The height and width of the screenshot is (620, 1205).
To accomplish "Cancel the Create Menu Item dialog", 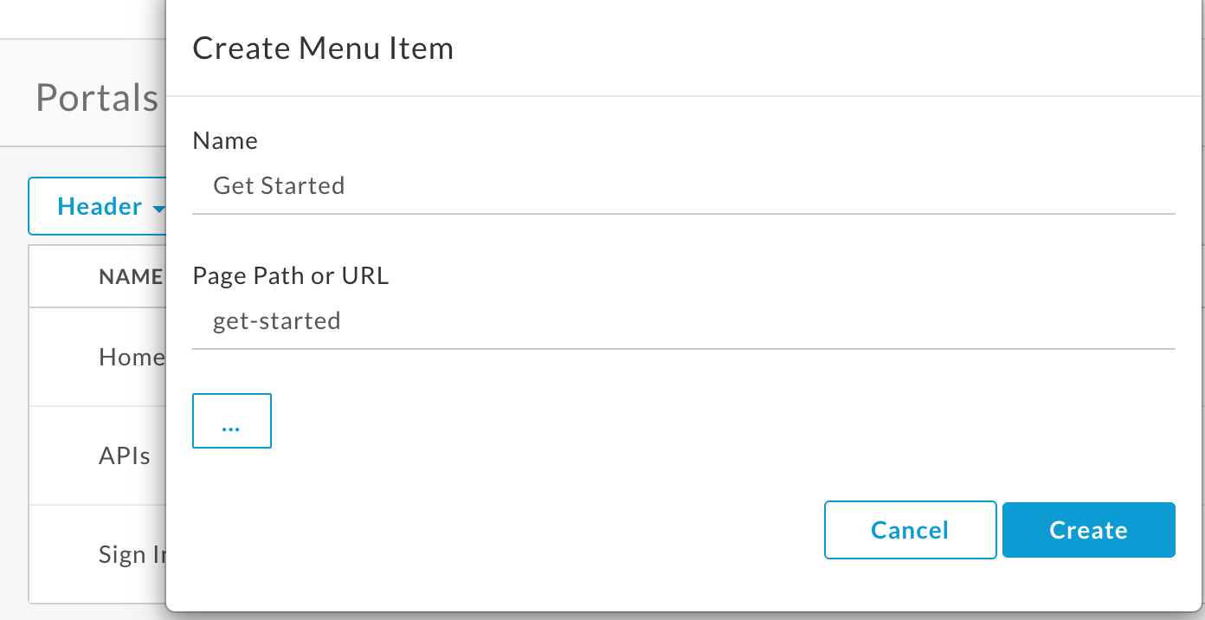I will (x=910, y=529).
